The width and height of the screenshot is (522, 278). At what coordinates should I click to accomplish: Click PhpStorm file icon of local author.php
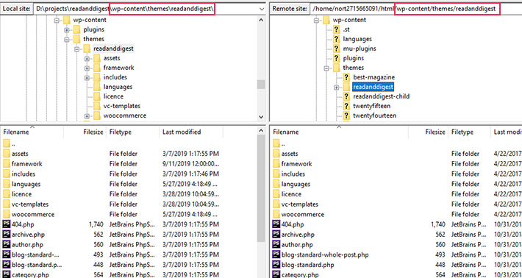coord(7,244)
